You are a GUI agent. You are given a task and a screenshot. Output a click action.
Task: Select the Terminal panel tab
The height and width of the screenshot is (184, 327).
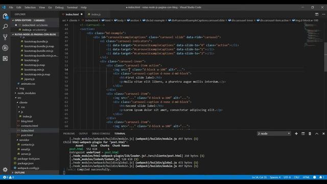tap(120, 133)
